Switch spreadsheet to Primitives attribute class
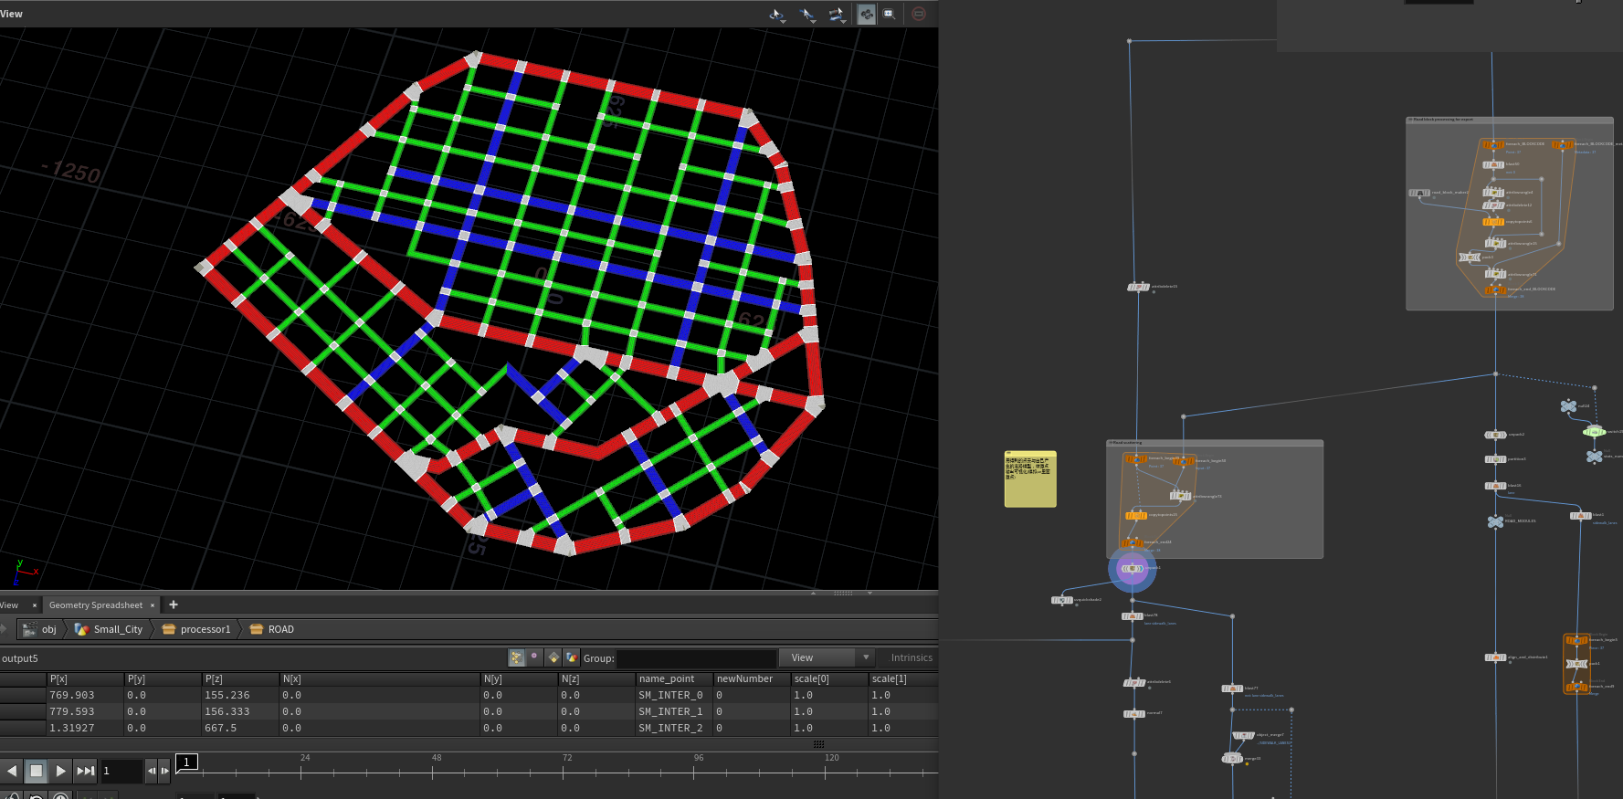Viewport: 1623px width, 799px height. click(x=553, y=657)
